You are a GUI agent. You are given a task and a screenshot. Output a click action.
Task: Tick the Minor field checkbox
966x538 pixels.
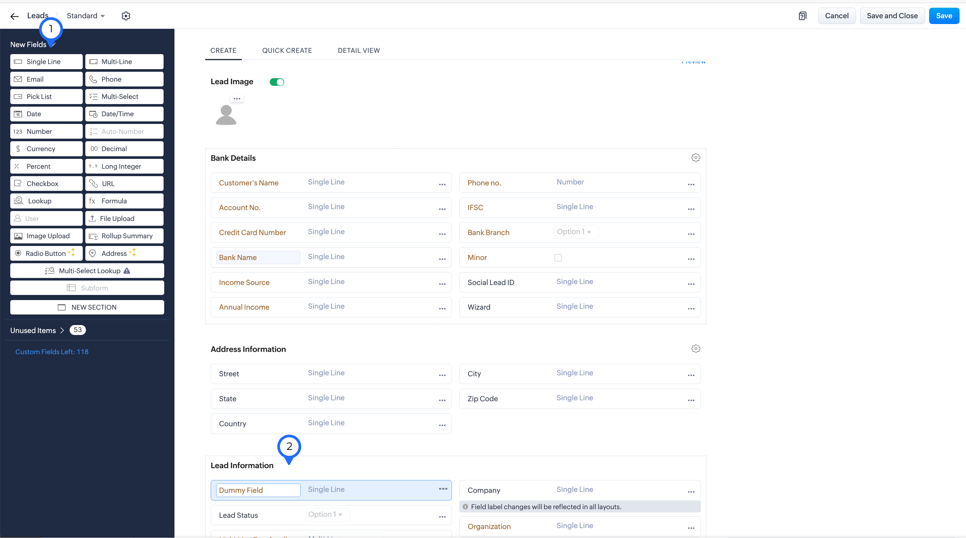pos(558,257)
